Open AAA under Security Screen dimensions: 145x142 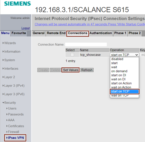pyautogui.click(x=10, y=120)
